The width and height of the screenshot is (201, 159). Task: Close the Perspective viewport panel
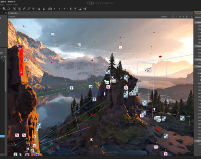tap(192, 13)
